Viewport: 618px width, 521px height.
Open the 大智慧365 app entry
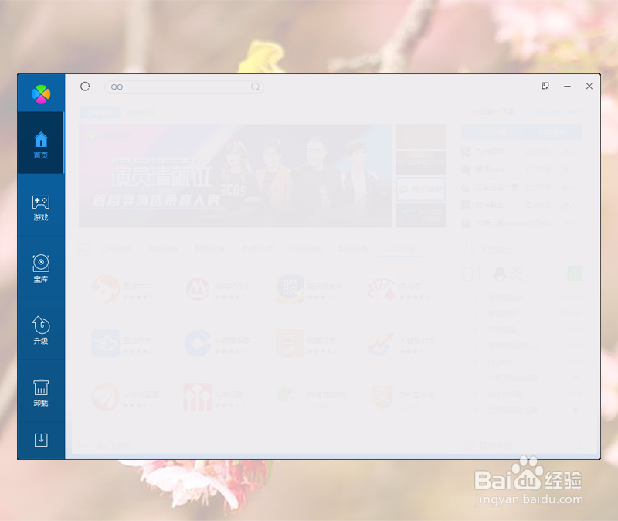400,343
